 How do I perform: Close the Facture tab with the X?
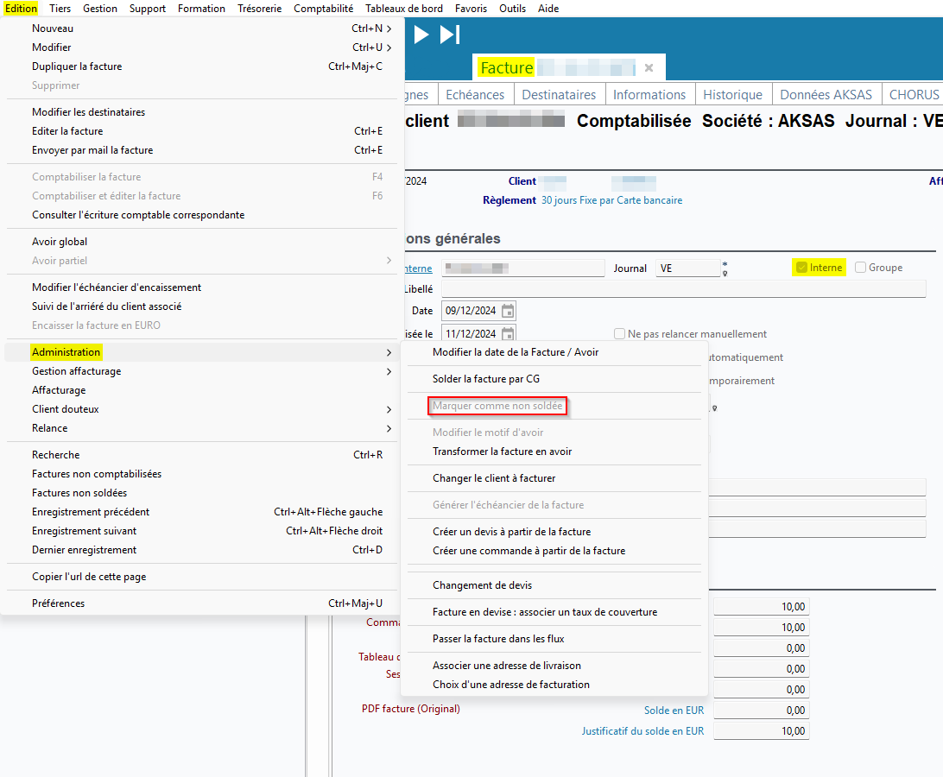pyautogui.click(x=649, y=68)
